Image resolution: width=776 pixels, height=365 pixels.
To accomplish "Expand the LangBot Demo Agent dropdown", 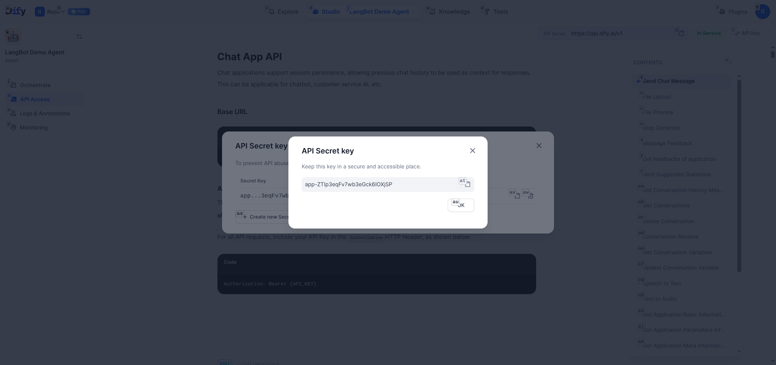I will pyautogui.click(x=413, y=12).
